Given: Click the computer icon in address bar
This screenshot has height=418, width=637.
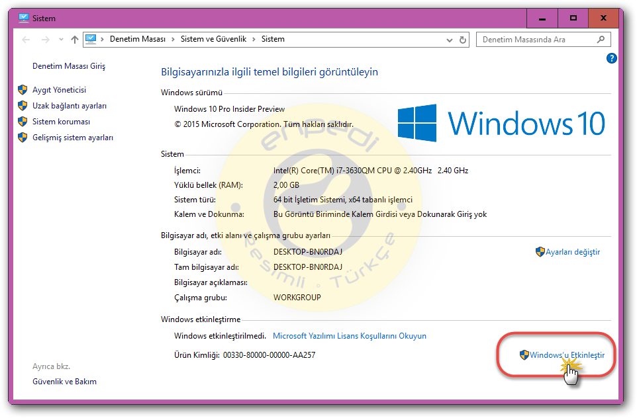Looking at the screenshot, I should tap(91, 40).
